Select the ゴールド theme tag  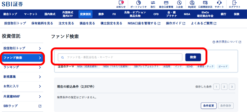223,66
